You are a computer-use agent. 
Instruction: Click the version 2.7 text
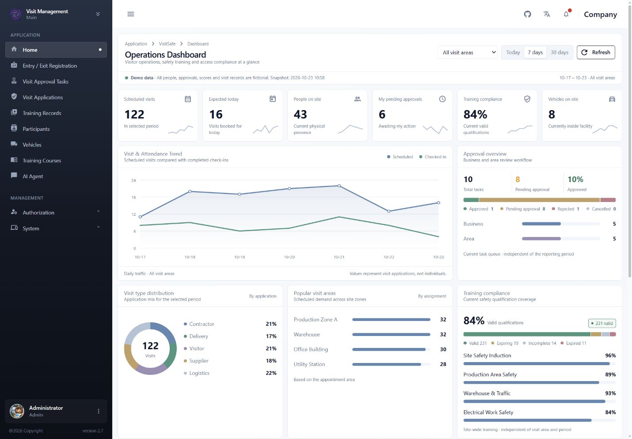click(x=93, y=431)
